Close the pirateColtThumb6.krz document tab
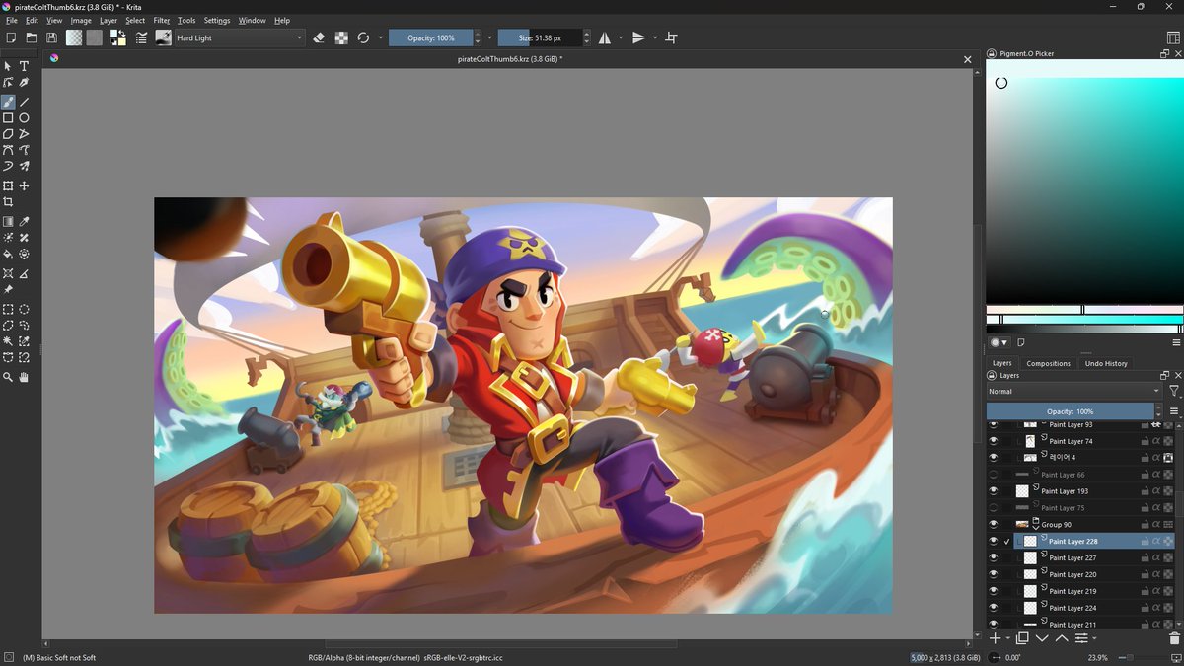Viewport: 1184px width, 666px height. [968, 59]
